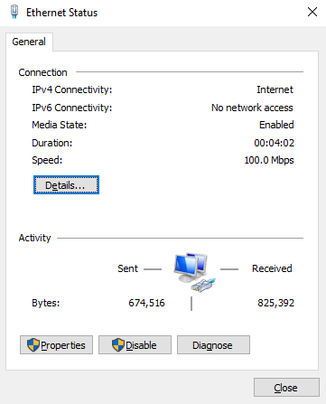Click the Connection section heading
The image size is (326, 404).
42,72
